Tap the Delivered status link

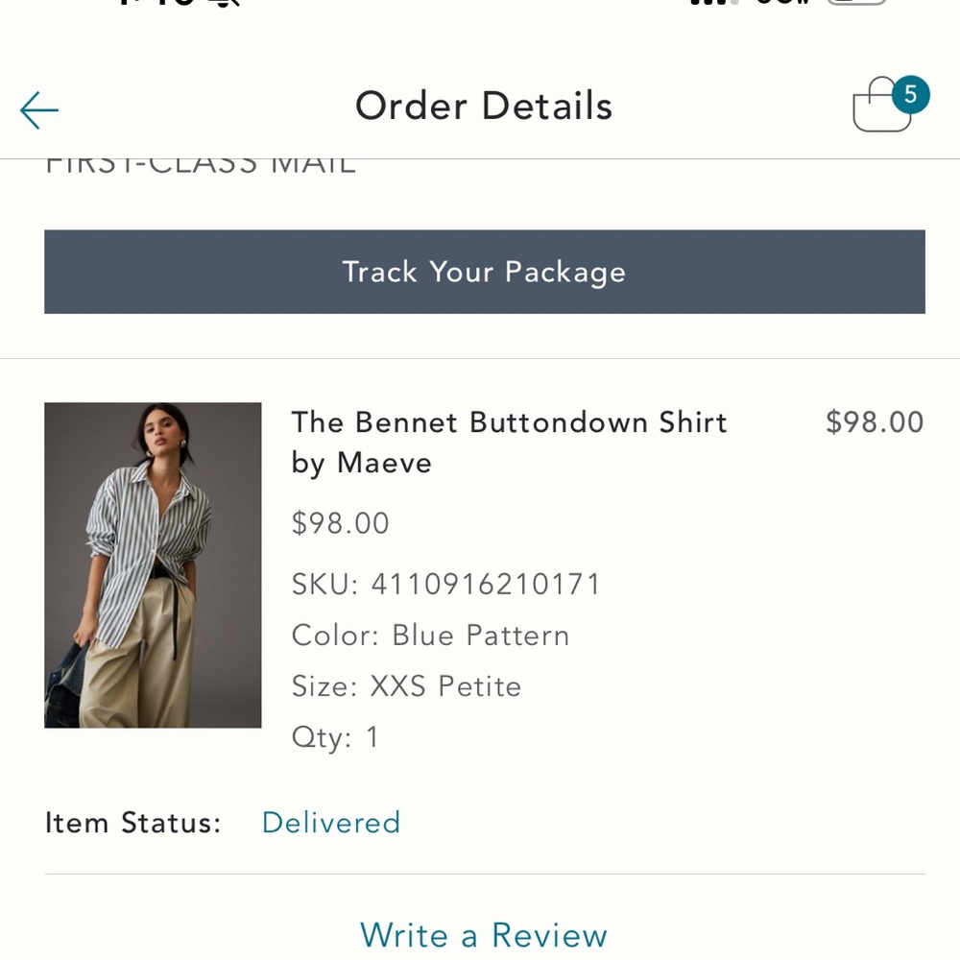tap(331, 823)
